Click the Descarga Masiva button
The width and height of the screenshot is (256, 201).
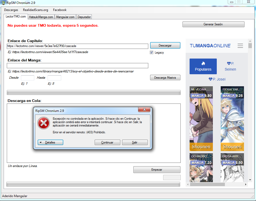[165, 78]
